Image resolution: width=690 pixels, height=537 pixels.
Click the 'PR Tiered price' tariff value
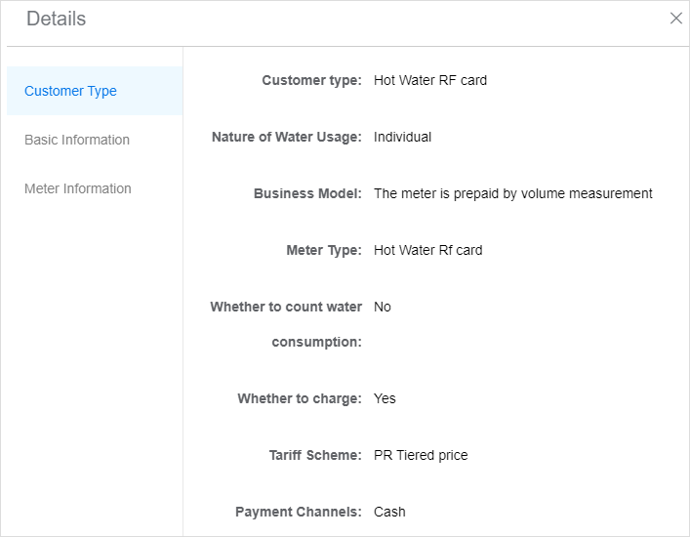421,455
